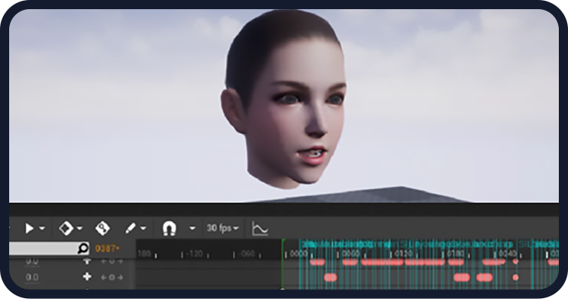Open the curve editor icon
568x299 pixels.
click(x=260, y=229)
